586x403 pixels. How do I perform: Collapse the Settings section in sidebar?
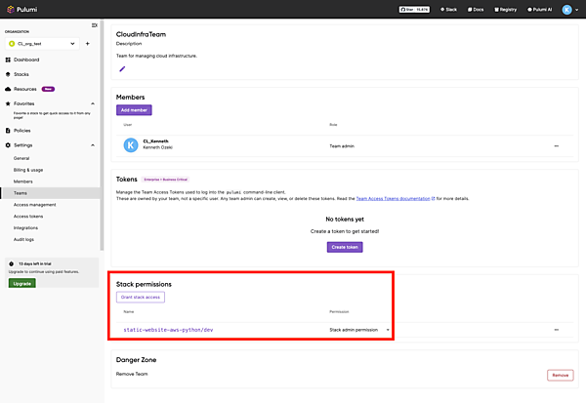(92, 144)
